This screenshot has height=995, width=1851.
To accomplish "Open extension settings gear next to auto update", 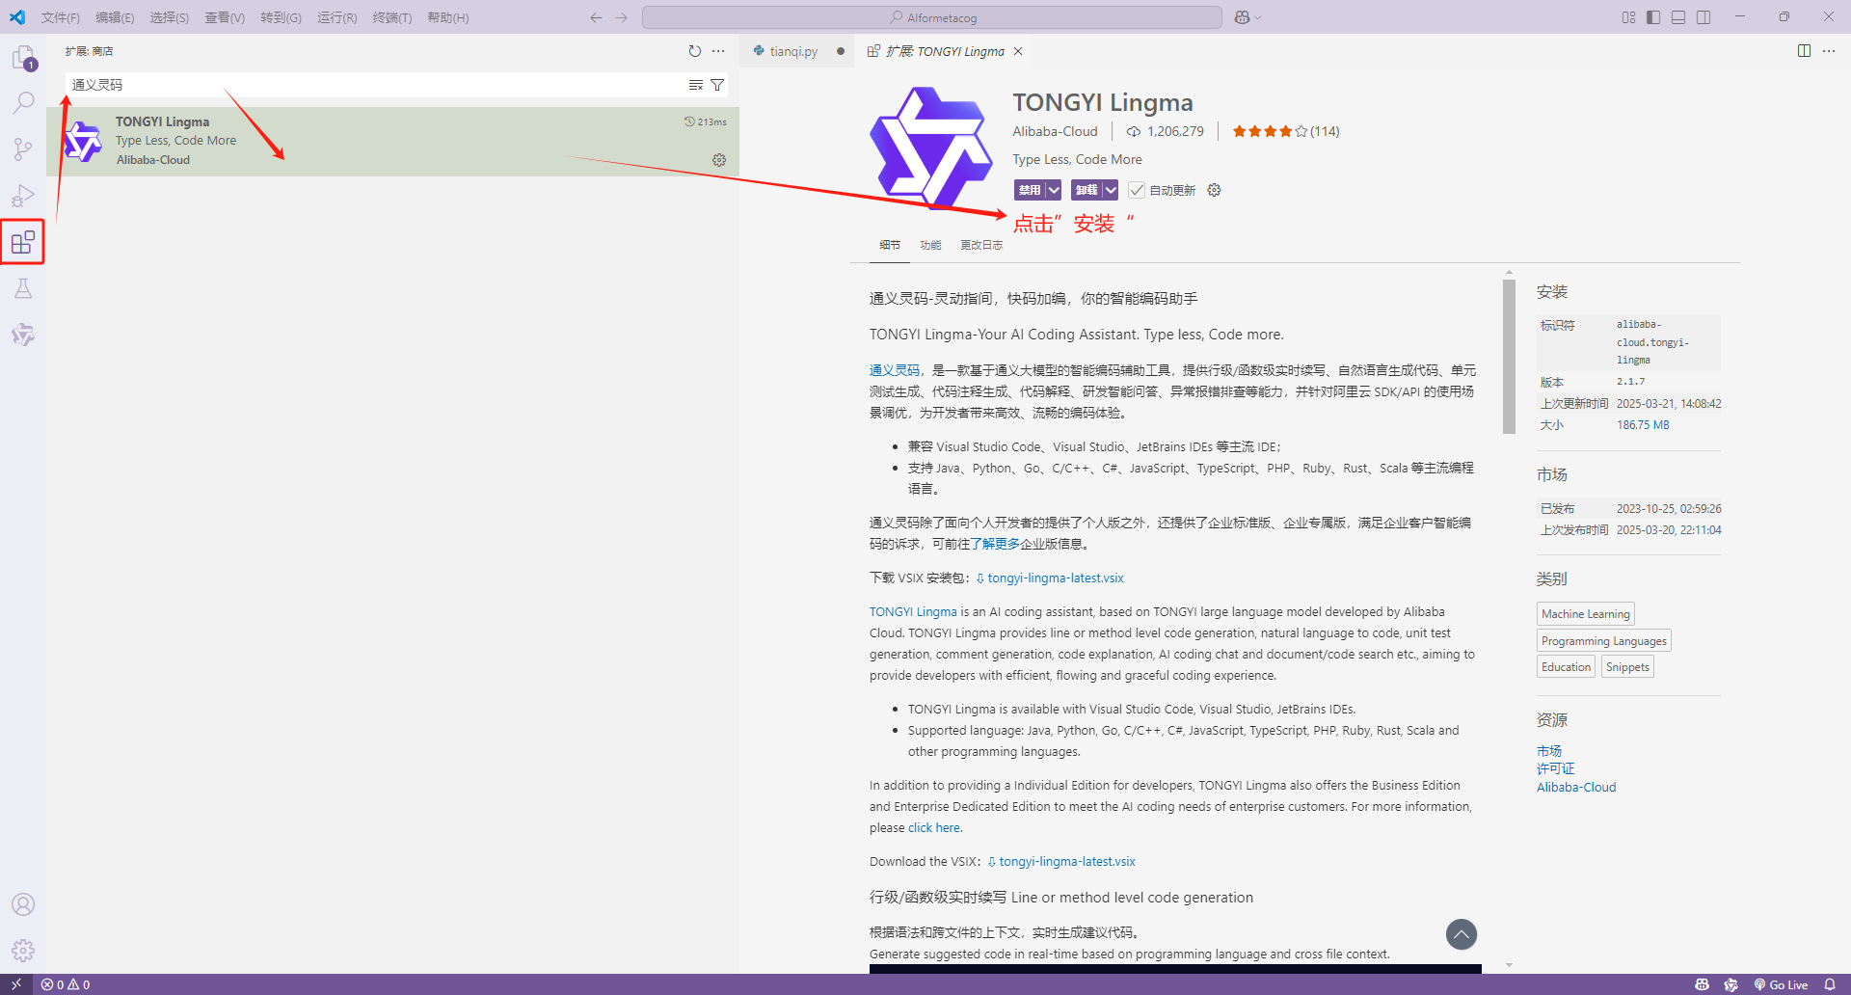I will pyautogui.click(x=1215, y=190).
